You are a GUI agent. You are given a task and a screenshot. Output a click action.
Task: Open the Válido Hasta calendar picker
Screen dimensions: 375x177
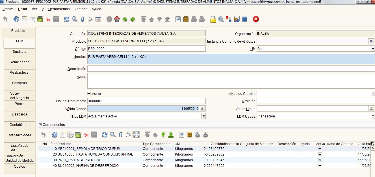[372, 109]
